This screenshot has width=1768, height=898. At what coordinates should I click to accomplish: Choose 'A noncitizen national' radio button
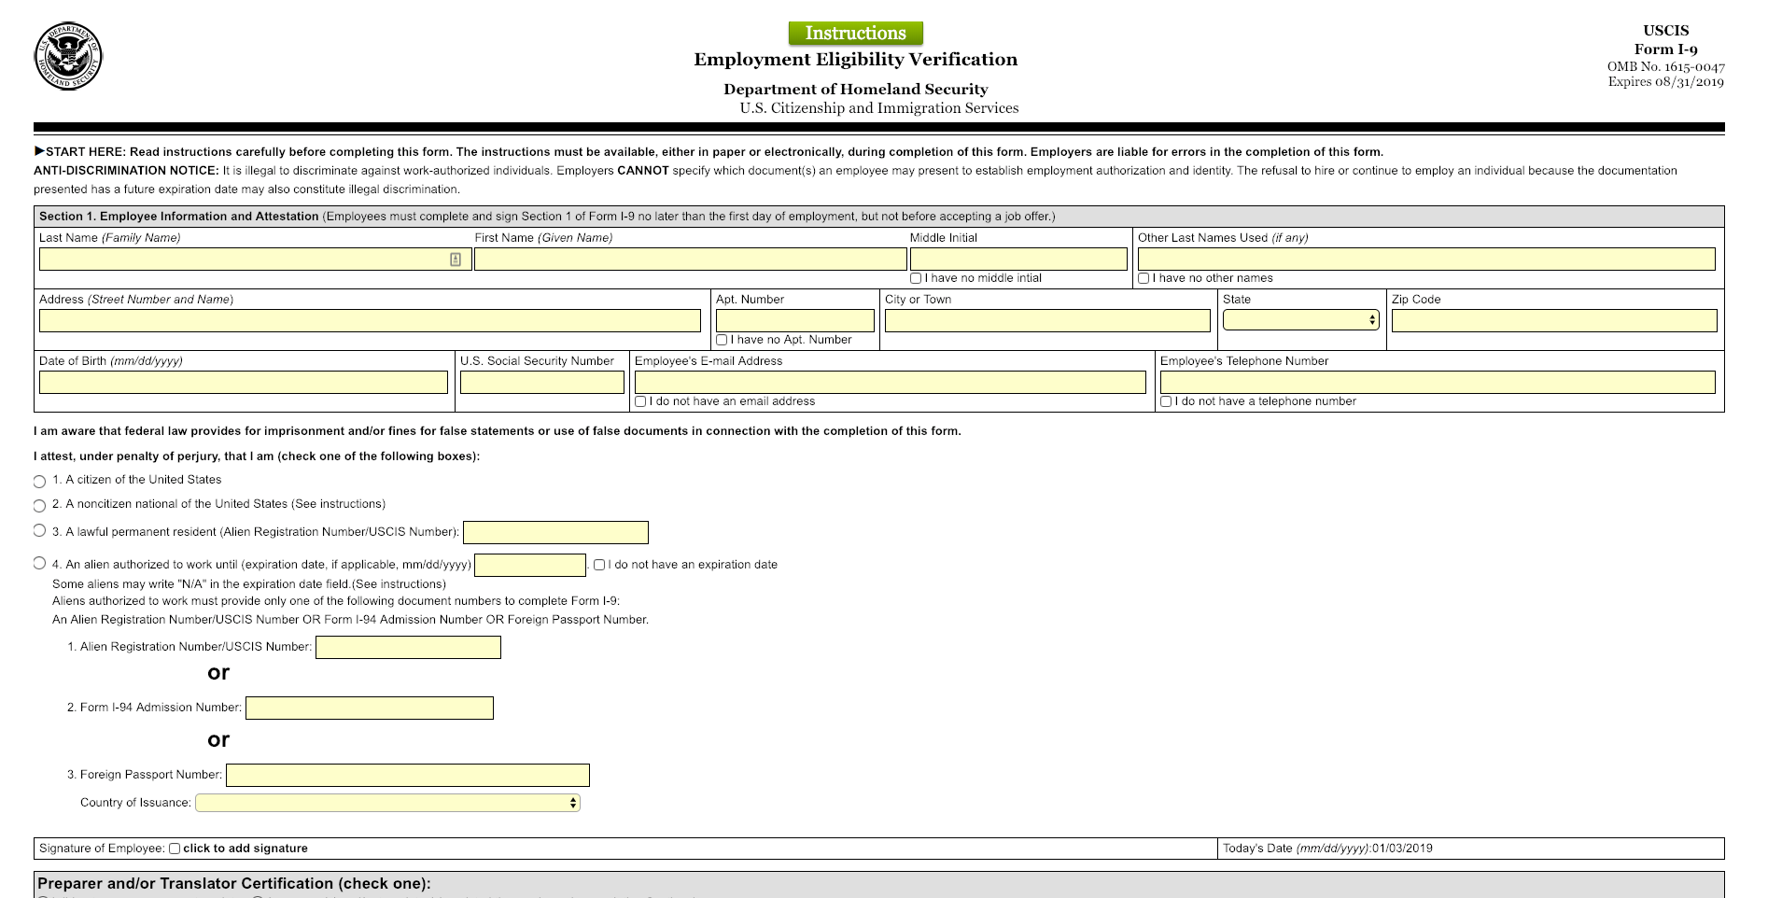pos(39,506)
